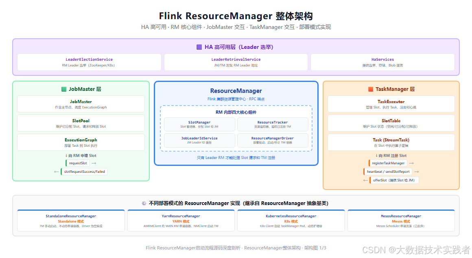Click the Task (StreamTask) card
472x258 pixels.
point(391,142)
